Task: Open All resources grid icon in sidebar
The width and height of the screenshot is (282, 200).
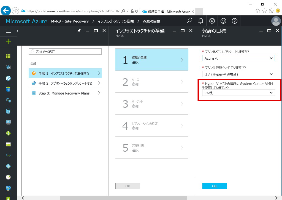Action: click(x=8, y=56)
